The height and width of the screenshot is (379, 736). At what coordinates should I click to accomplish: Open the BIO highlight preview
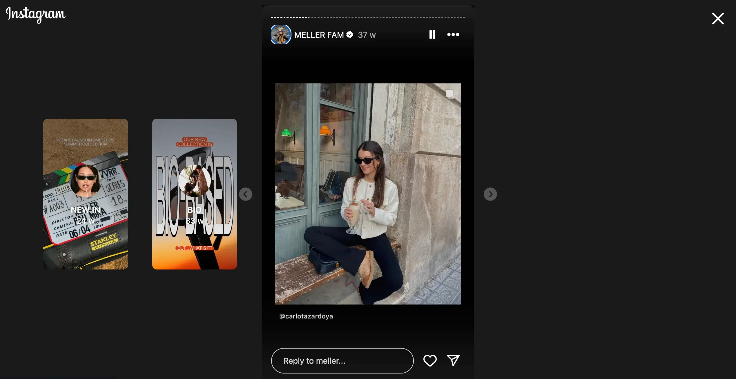tap(194, 194)
